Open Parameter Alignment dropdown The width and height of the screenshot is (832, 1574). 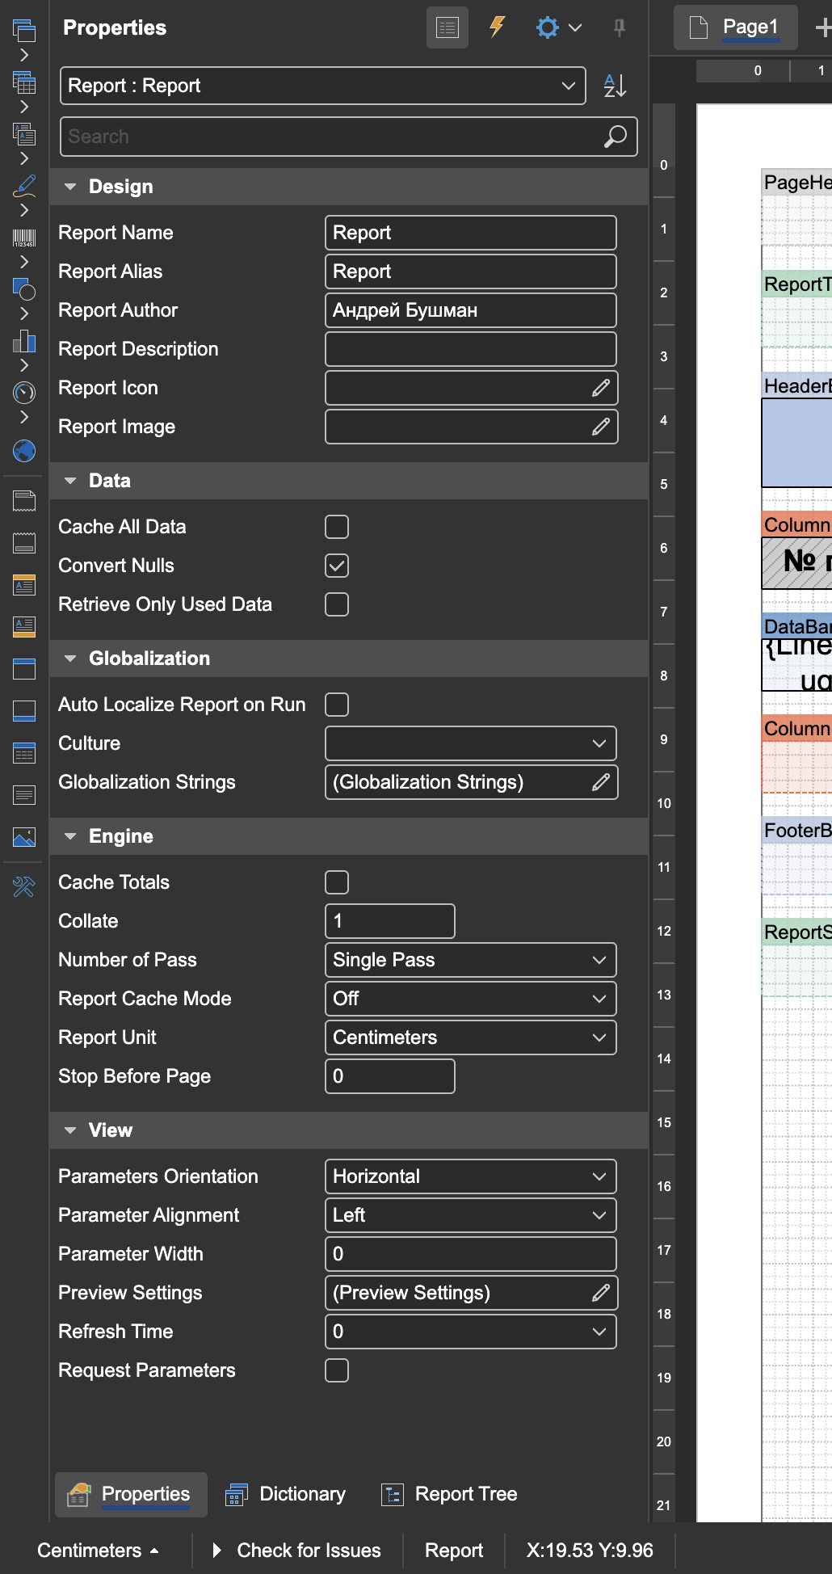pyautogui.click(x=471, y=1215)
